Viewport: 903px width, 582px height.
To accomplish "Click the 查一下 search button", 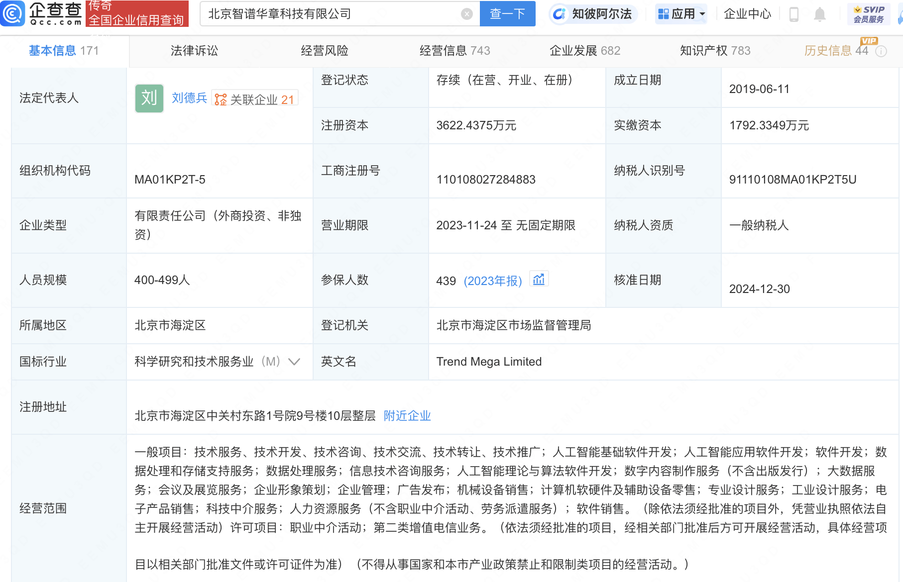I will (507, 14).
